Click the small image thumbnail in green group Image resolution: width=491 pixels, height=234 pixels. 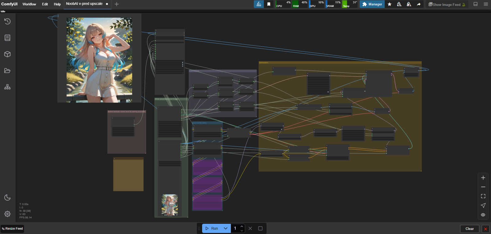click(170, 205)
